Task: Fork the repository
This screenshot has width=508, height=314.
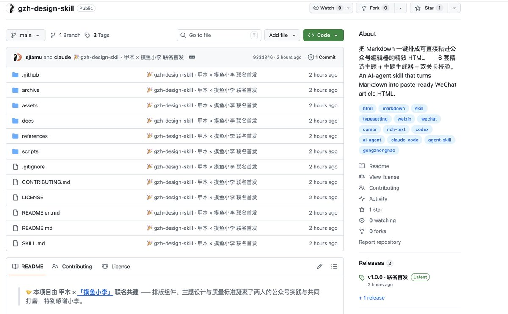Action: pos(375,8)
